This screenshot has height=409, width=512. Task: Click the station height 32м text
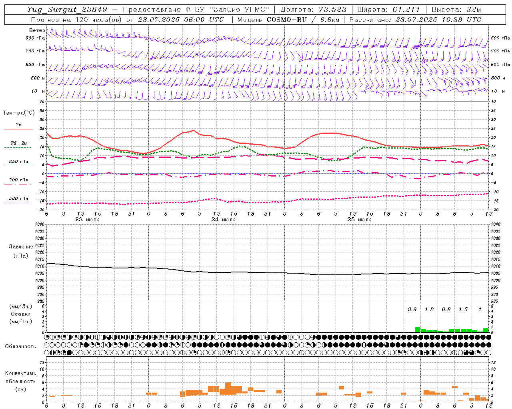474,10
